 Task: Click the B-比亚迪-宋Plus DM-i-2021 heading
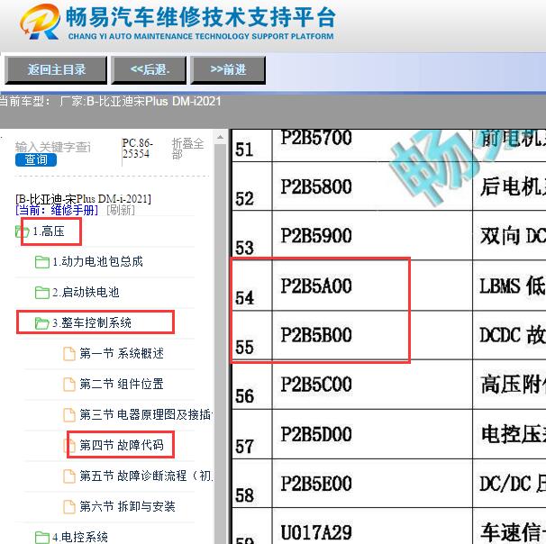tap(83, 199)
